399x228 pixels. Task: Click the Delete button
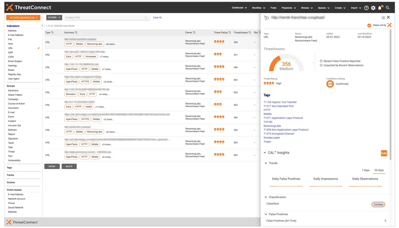coord(69,167)
